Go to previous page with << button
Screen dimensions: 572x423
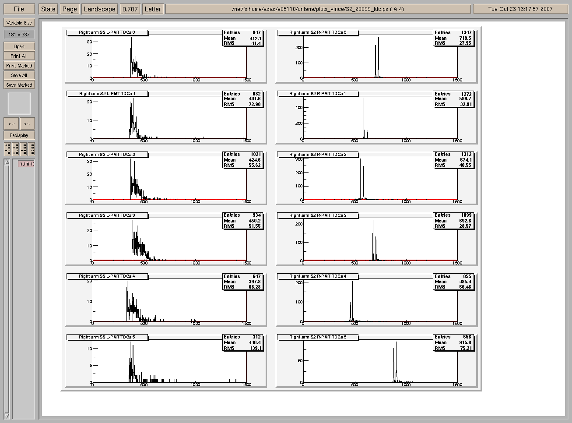(11, 124)
